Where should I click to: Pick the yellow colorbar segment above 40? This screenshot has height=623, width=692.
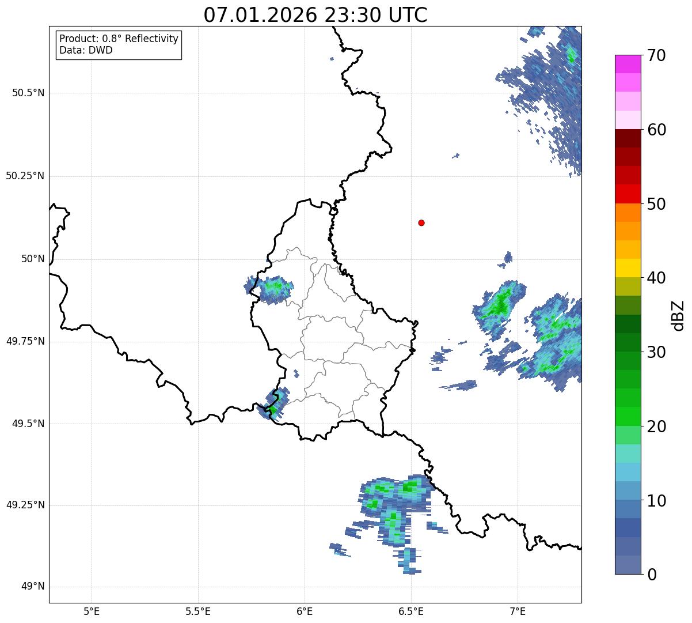coord(628,268)
